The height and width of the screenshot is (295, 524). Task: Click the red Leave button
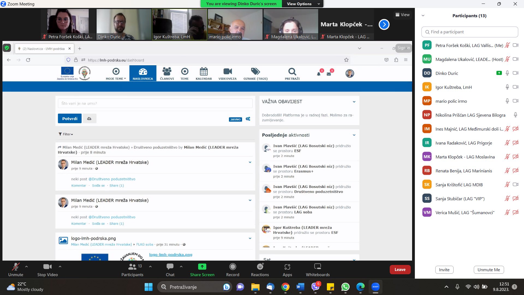point(400,270)
